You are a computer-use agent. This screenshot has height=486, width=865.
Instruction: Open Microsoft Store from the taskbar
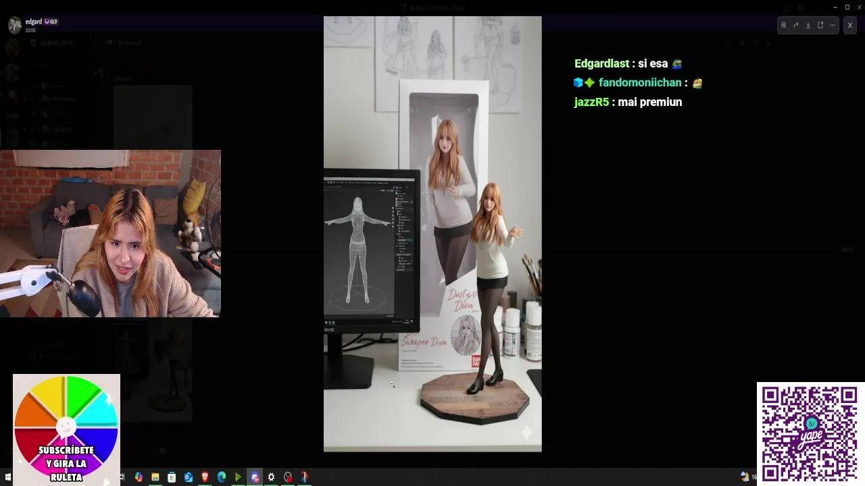(172, 477)
